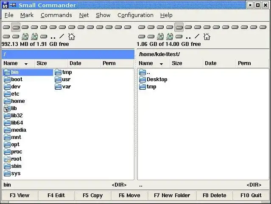Jump to root via left panel slash button
Screen dimensions: 271x204
(61, 37)
